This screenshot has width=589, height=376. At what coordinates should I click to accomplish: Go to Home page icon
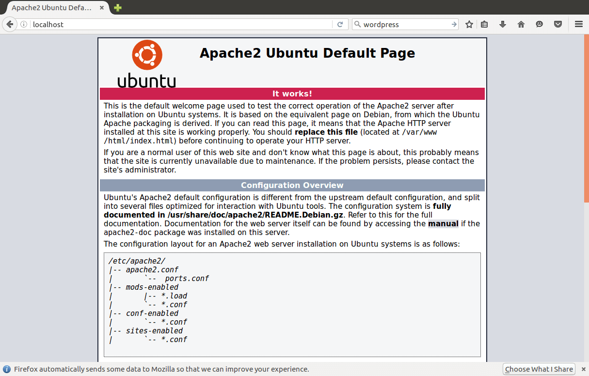(x=521, y=24)
